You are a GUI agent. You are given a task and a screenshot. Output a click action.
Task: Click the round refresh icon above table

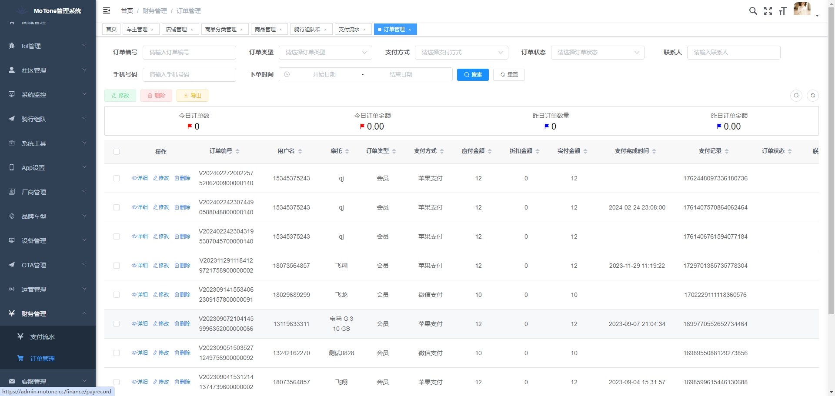[x=813, y=96]
